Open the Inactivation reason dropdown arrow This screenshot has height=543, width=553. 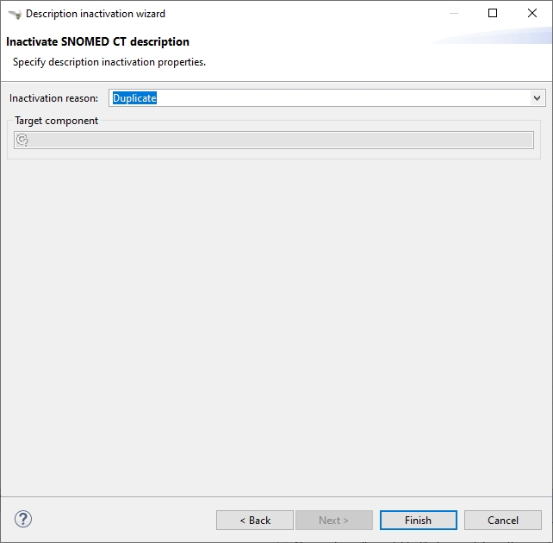coord(537,98)
